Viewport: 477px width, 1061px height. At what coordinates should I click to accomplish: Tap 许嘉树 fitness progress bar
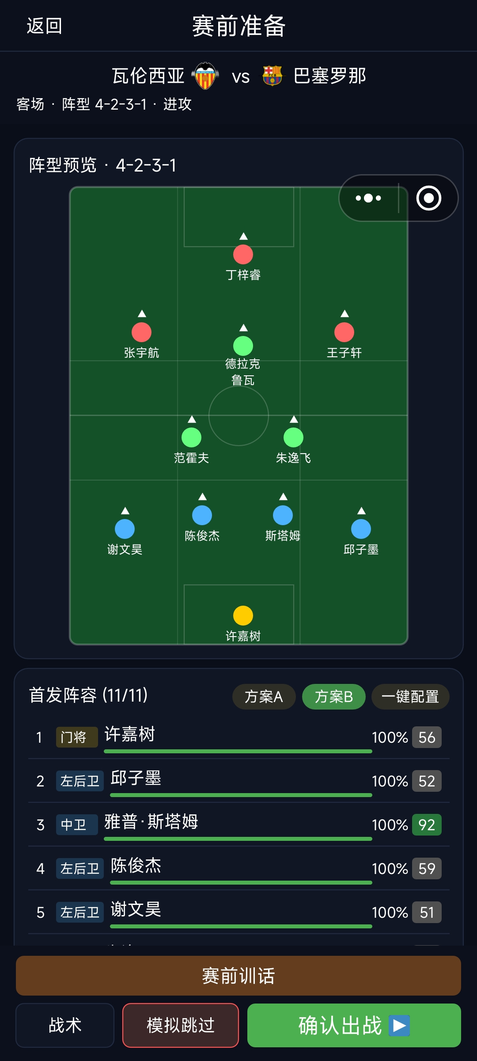(x=238, y=751)
